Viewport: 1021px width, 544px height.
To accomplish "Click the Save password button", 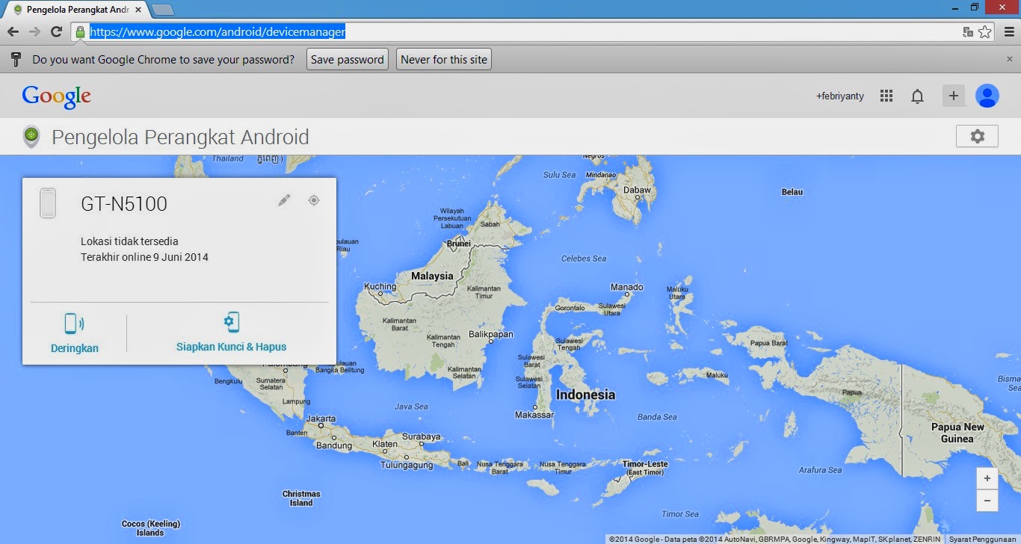I will tap(348, 60).
